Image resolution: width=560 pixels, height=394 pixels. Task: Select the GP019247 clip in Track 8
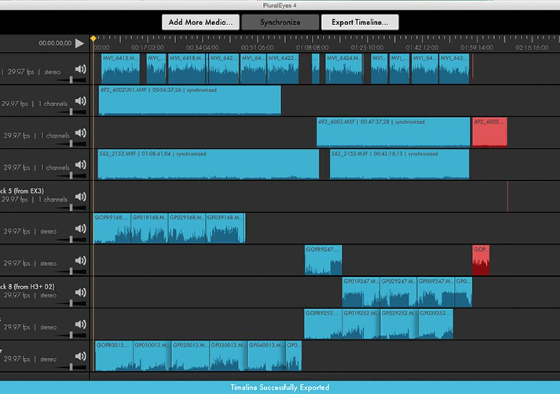(361, 292)
